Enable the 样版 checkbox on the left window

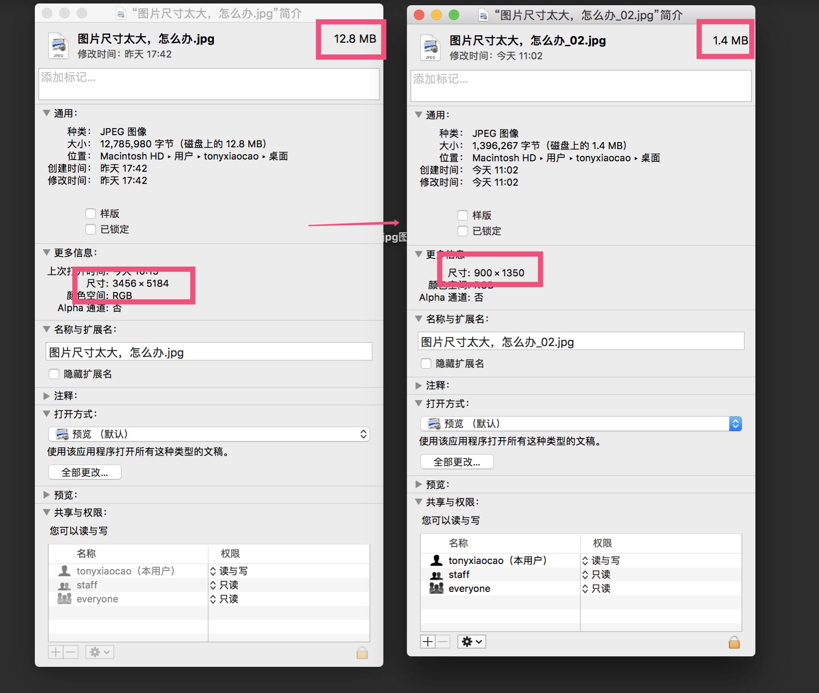[x=90, y=213]
